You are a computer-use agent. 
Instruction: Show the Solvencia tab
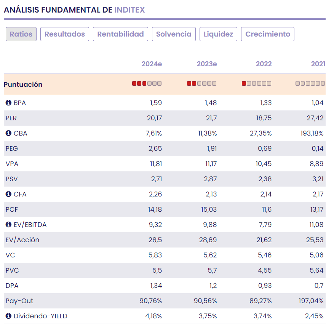174,34
